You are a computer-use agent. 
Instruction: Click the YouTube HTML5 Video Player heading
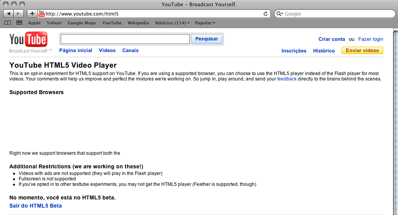(63, 65)
